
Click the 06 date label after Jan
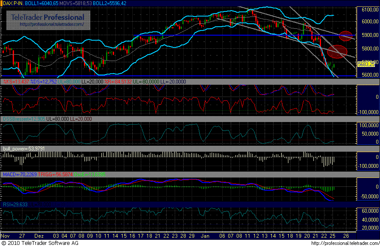222,236
